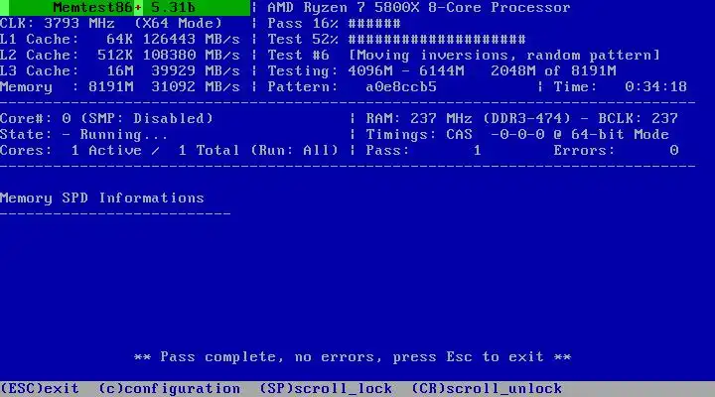Select the (SP)scroll_lock option

pos(326,388)
